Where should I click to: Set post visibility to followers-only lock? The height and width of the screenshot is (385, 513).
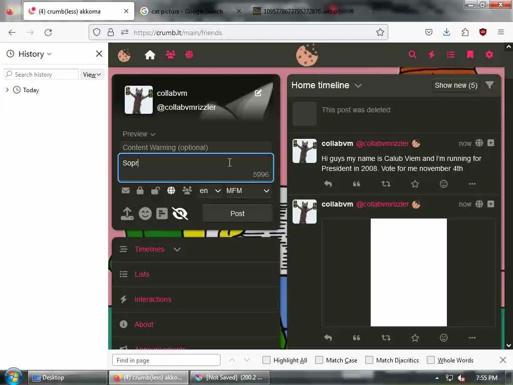click(x=140, y=190)
